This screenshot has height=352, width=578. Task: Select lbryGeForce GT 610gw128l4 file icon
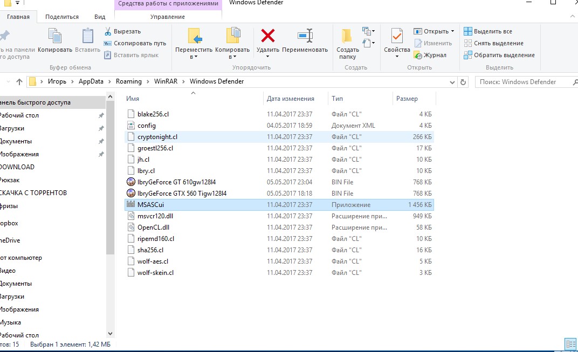130,182
